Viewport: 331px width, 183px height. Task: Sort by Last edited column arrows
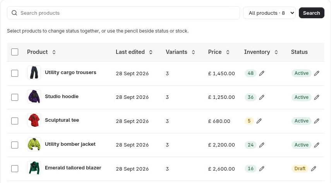tap(151, 52)
